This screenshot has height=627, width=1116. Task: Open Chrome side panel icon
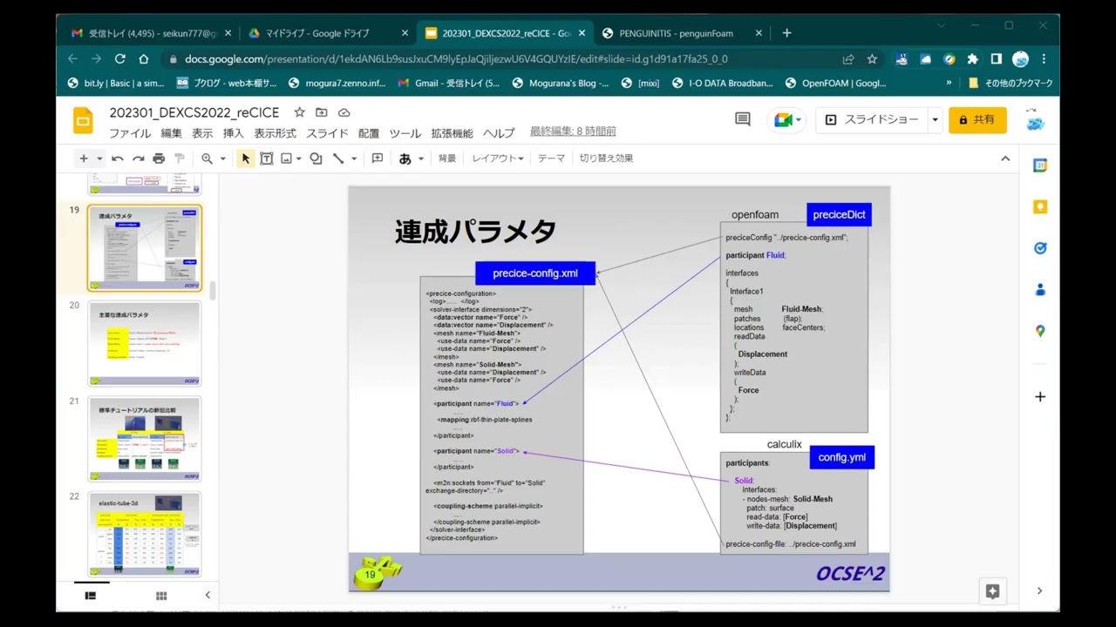click(997, 59)
